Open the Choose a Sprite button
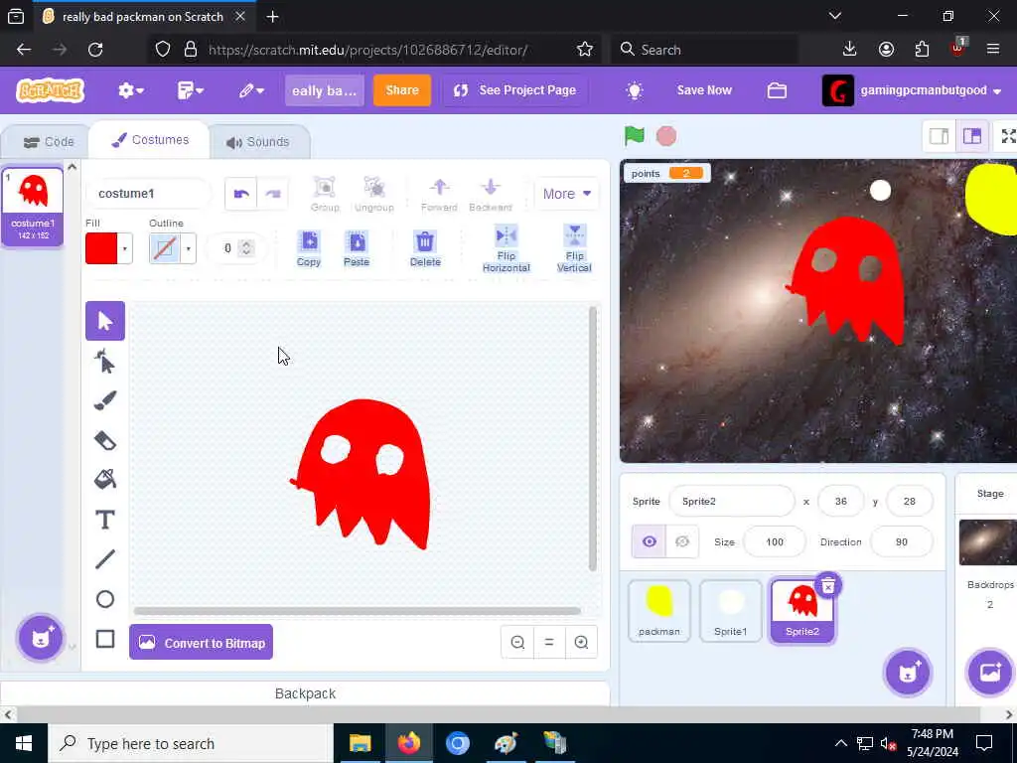The width and height of the screenshot is (1017, 763). coord(908,673)
